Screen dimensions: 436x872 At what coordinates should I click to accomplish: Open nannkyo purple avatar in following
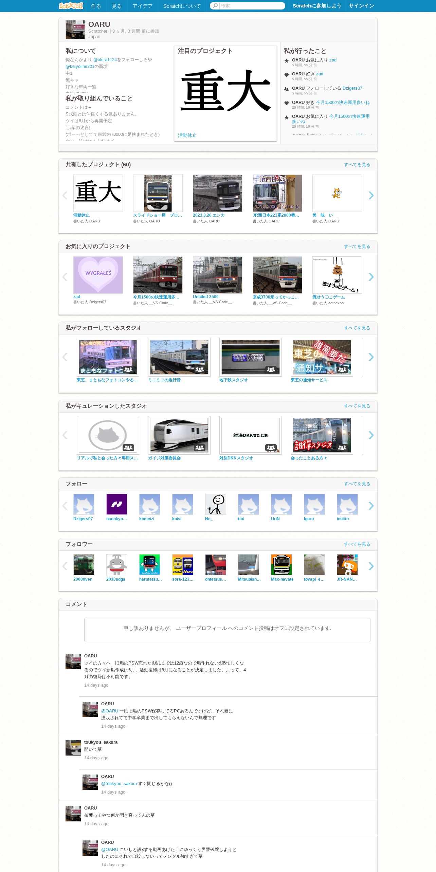116,504
